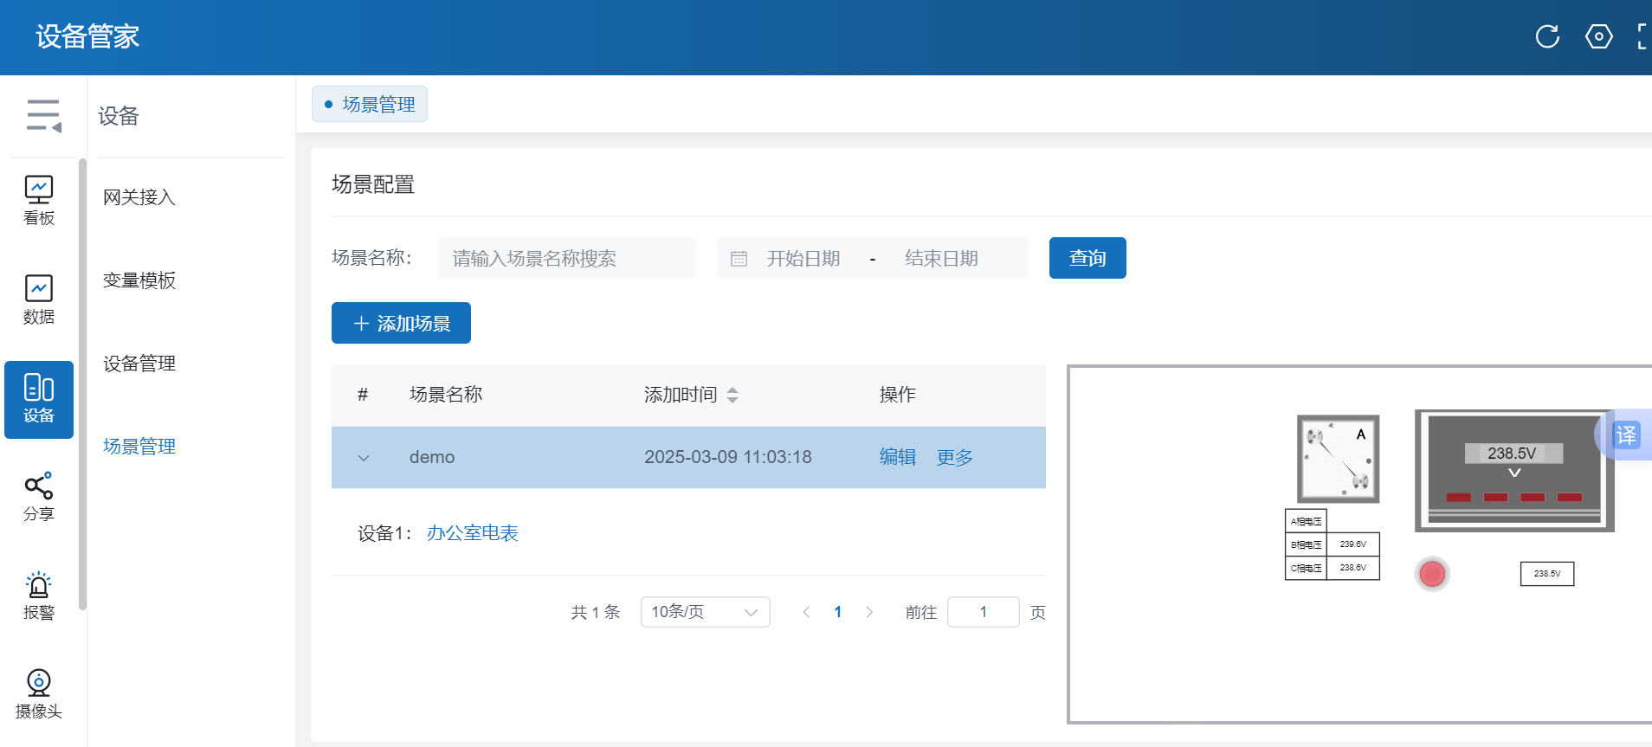Open the 看板 dashboard section

click(x=39, y=200)
